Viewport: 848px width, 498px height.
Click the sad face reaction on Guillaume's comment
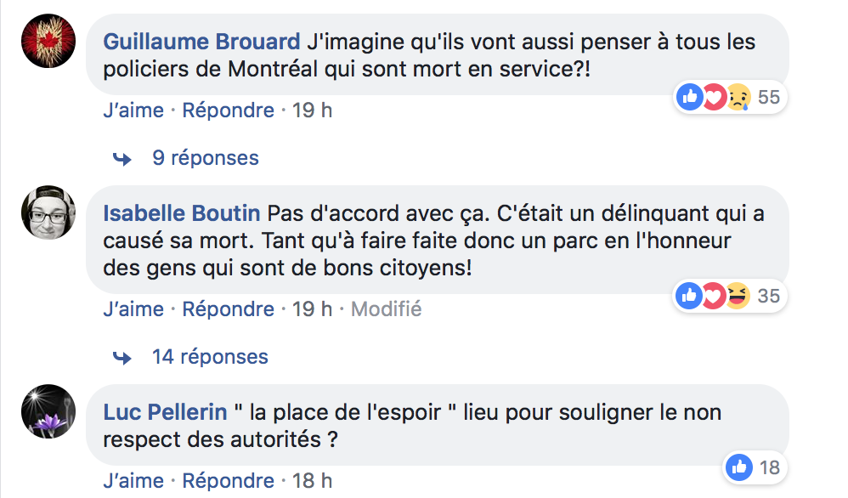[x=738, y=98]
